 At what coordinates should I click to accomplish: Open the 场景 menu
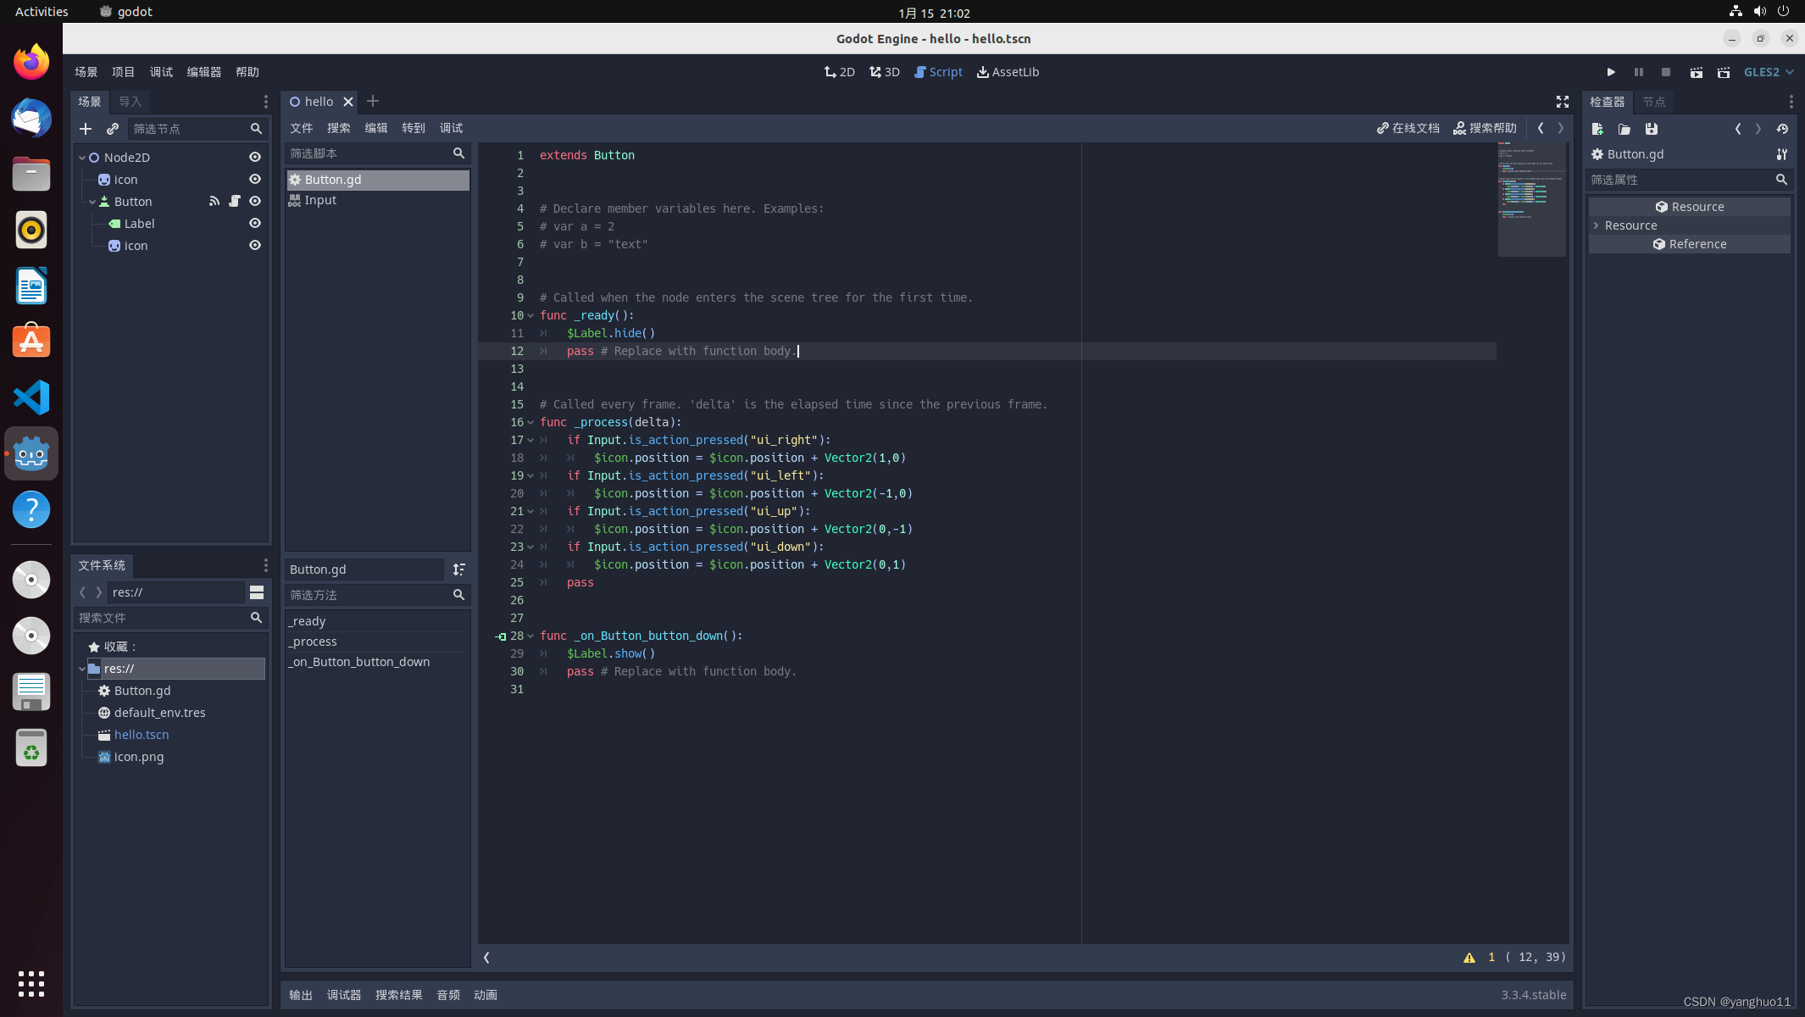pos(86,70)
